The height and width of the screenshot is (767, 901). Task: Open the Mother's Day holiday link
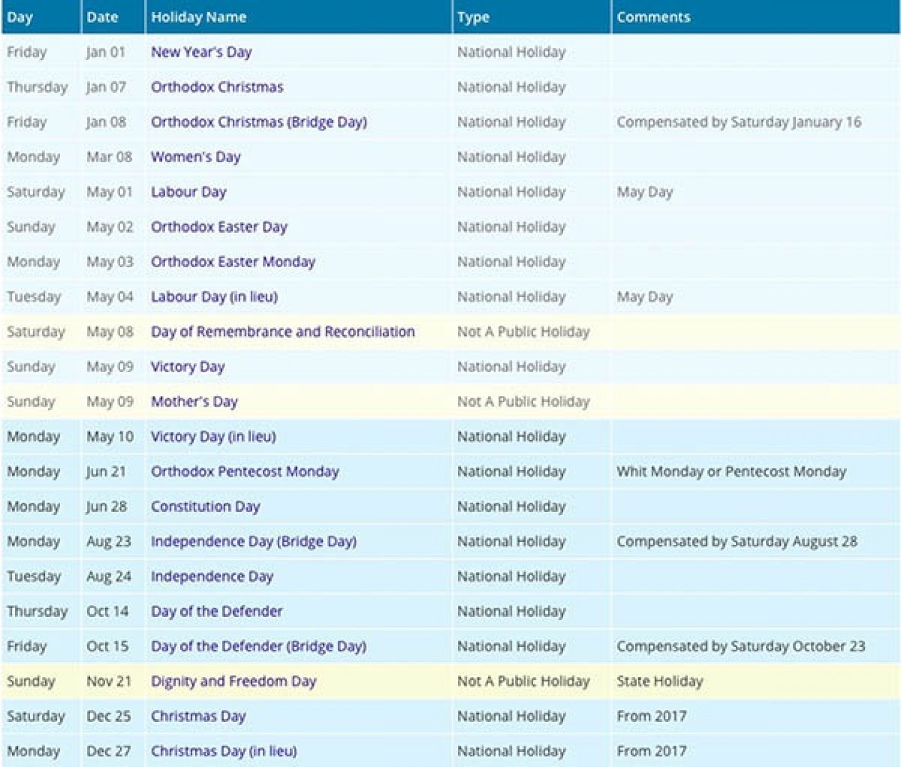pyautogui.click(x=194, y=402)
